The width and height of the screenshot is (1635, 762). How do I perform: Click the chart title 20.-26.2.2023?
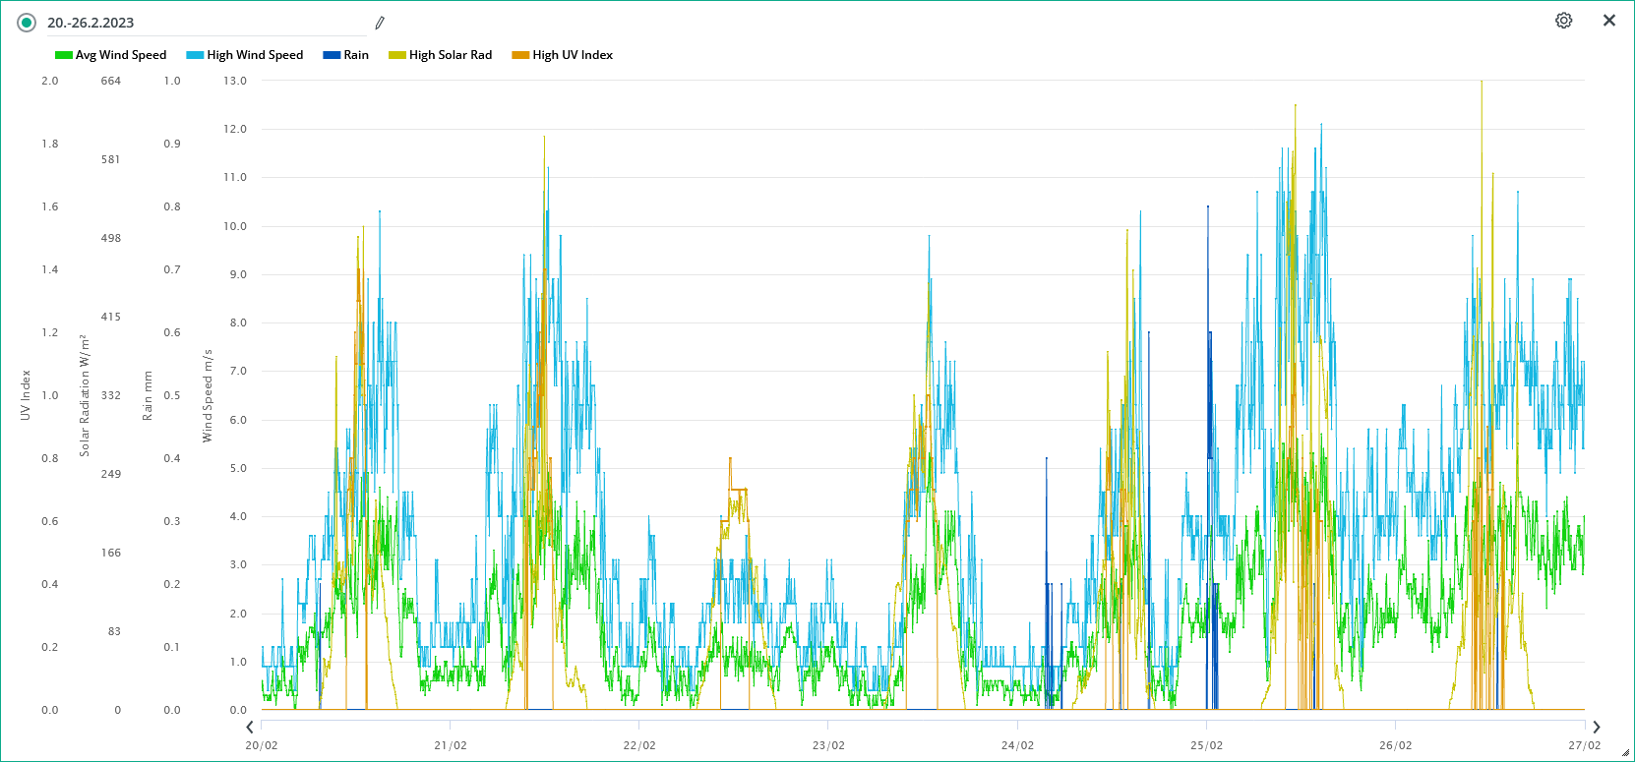point(91,23)
